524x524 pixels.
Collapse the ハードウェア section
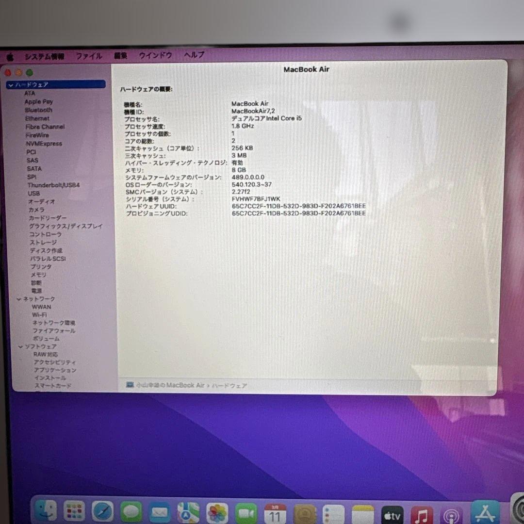click(10, 85)
